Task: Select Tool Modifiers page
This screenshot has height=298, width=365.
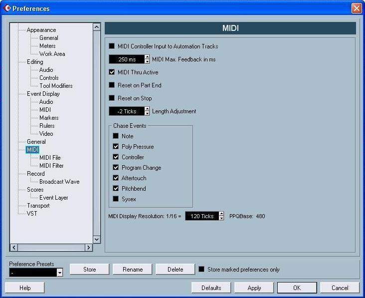Action: [56, 86]
